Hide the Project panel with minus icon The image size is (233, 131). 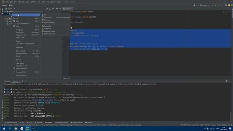tap(60, 9)
